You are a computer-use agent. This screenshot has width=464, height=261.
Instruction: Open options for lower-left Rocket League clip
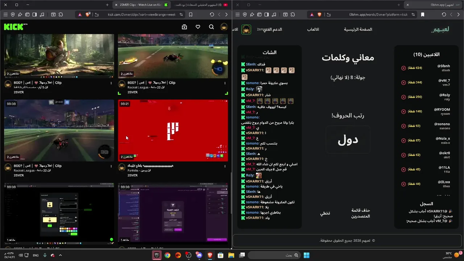pyautogui.click(x=111, y=166)
